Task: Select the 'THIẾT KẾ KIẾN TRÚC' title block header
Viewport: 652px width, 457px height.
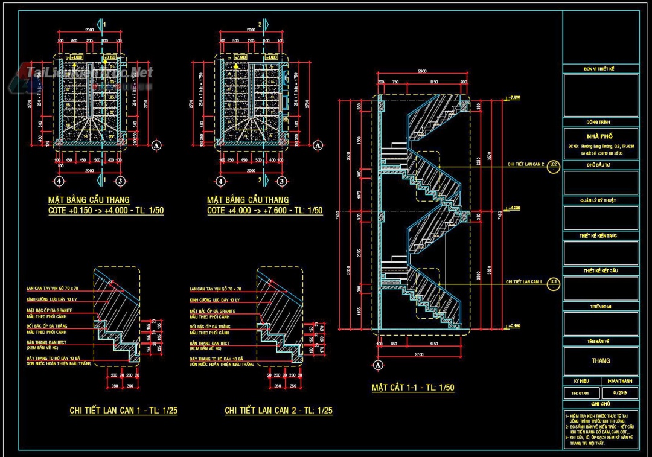Action: pos(598,236)
